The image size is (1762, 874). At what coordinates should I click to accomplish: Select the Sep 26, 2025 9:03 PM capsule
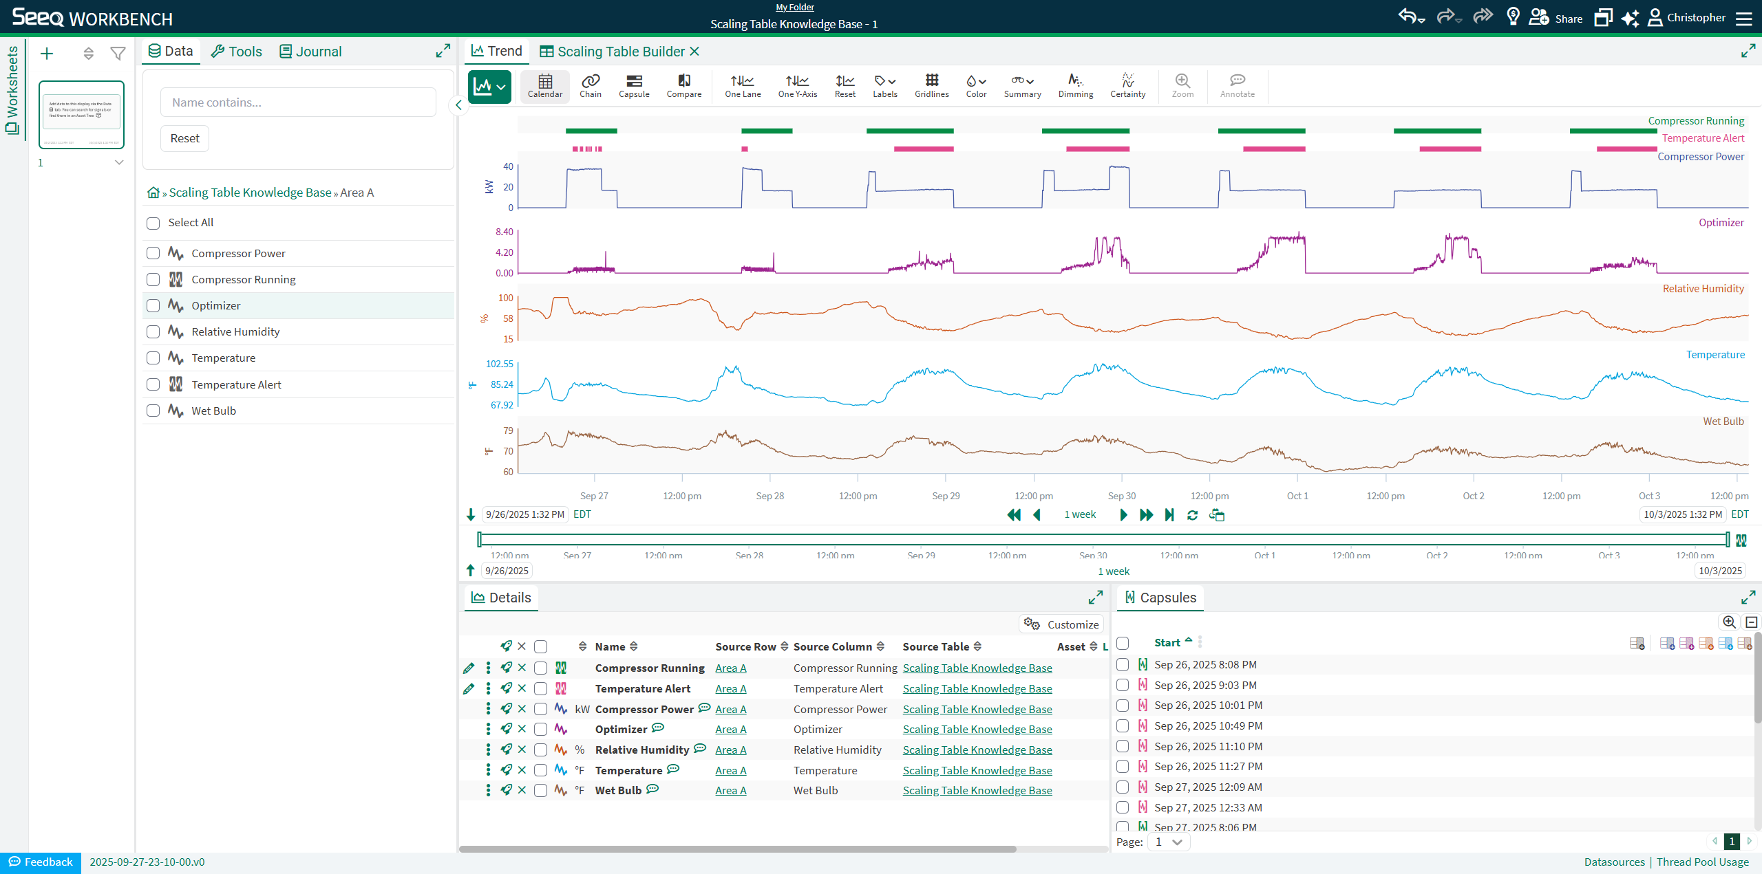click(1123, 685)
